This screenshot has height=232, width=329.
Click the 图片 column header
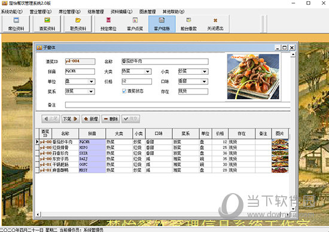280,133
